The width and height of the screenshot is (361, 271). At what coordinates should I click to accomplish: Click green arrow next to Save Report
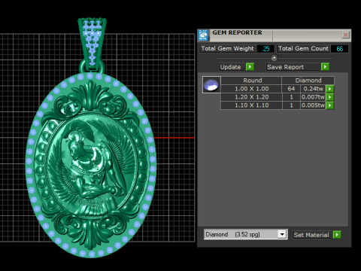click(x=325, y=67)
